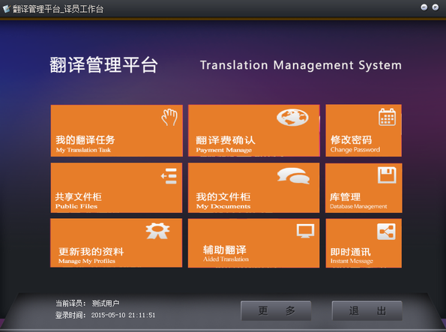Click the 退出 (Exit) button
The image size is (446, 332).
pos(367,311)
